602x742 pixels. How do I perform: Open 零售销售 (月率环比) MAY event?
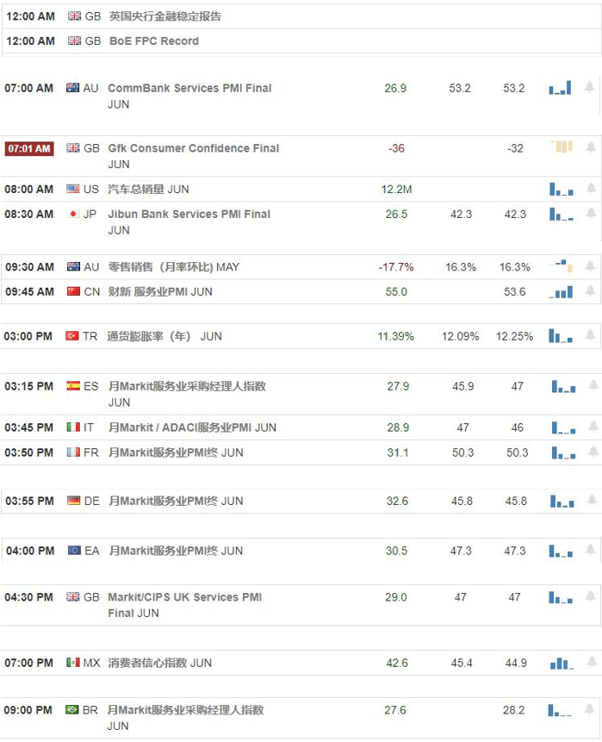click(174, 266)
